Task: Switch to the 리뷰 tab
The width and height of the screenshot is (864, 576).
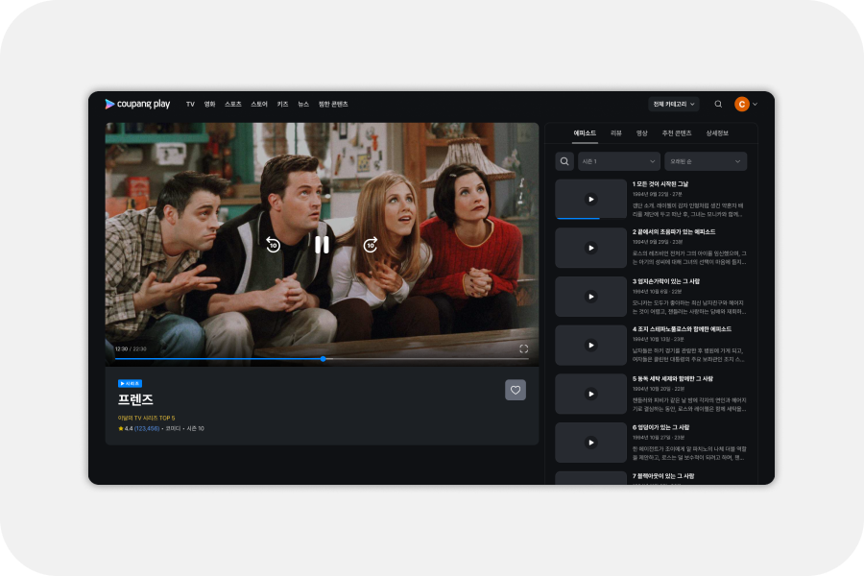Action: [616, 133]
